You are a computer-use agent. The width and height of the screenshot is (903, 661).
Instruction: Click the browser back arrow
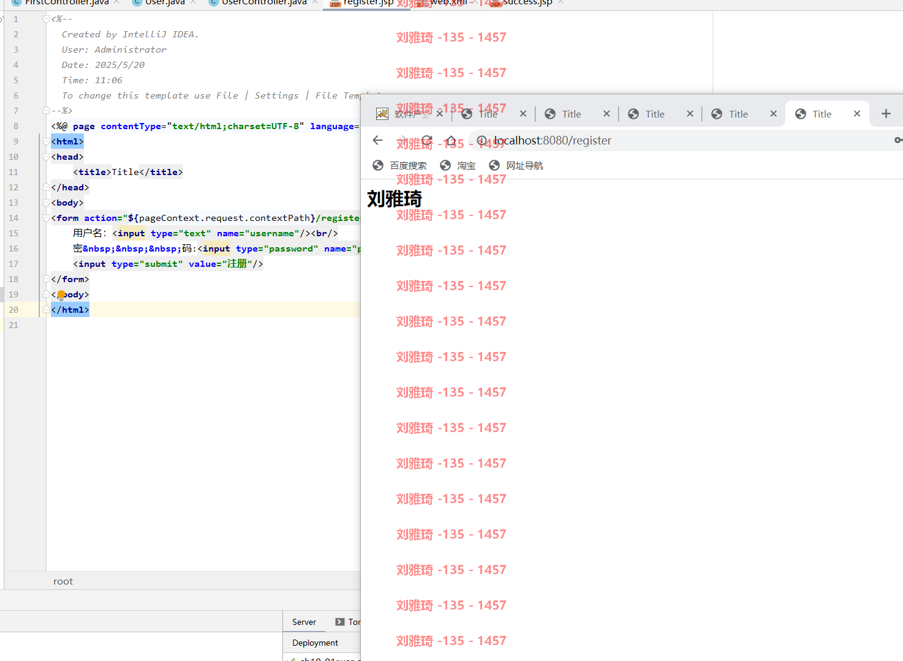pos(377,140)
